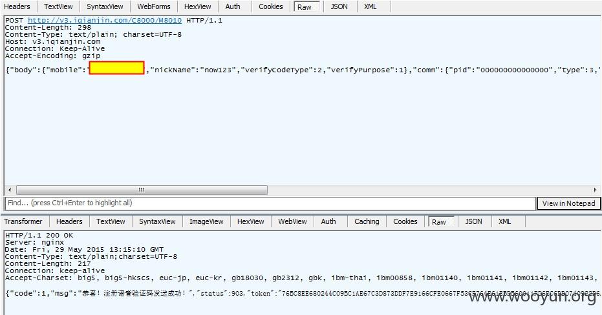Click the "nickName":"now123" value in request body
The image size is (602, 315).
pos(194,70)
